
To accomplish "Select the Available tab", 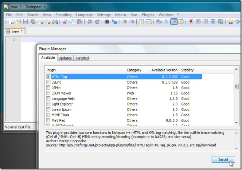I will pos(48,58).
